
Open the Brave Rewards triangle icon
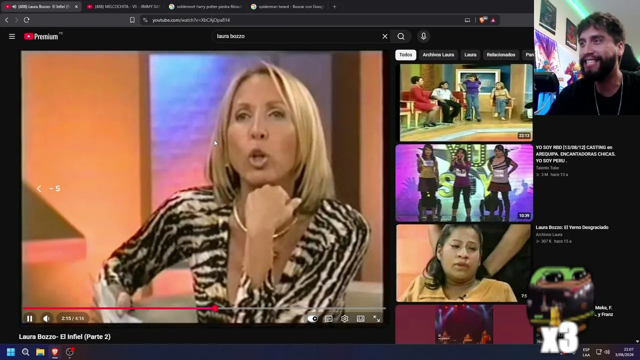pos(493,20)
